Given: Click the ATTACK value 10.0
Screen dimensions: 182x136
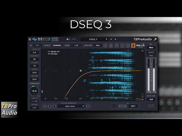Looking at the screenshot, I should click(x=35, y=73).
